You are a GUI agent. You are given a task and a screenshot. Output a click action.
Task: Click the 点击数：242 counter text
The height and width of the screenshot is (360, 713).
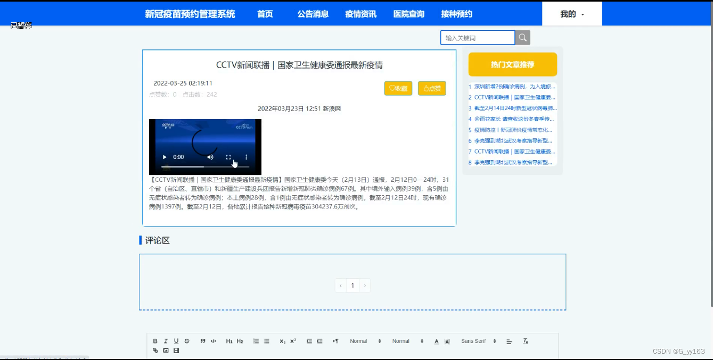click(200, 95)
